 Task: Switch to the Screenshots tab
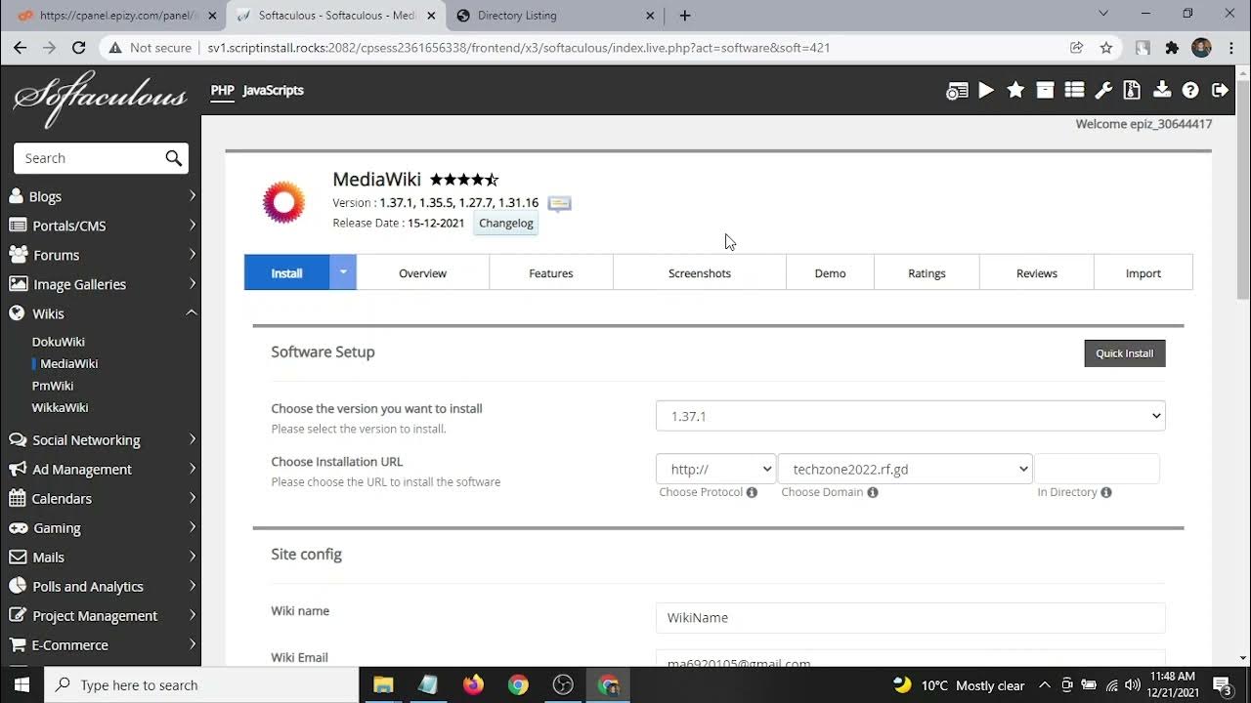[x=700, y=272]
